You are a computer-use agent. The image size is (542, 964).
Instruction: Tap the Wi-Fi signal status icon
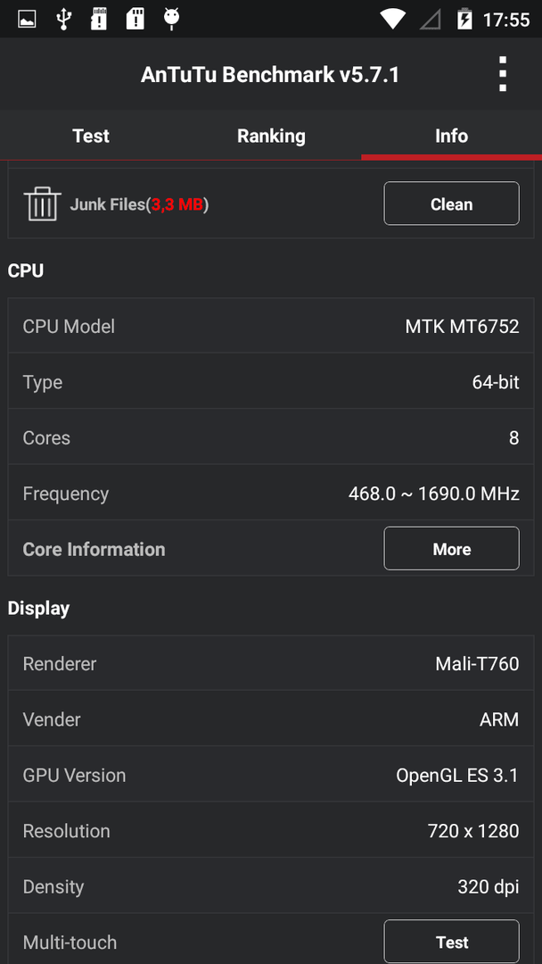coord(392,20)
